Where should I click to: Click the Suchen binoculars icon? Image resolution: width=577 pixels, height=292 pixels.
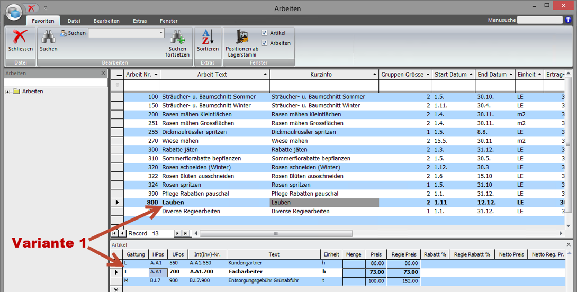coord(49,36)
